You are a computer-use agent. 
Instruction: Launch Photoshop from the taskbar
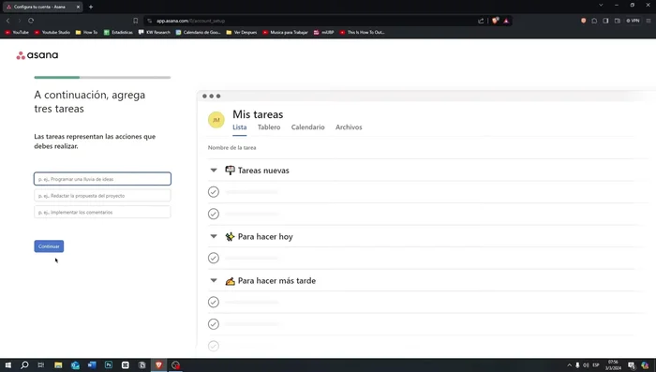109,365
